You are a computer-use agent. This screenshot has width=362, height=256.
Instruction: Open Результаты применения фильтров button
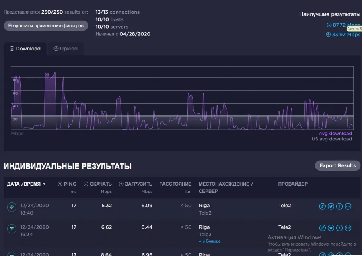[x=46, y=26]
